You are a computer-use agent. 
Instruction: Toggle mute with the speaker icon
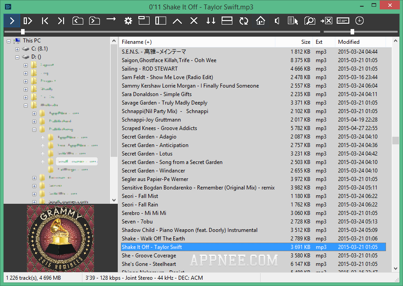277,21
